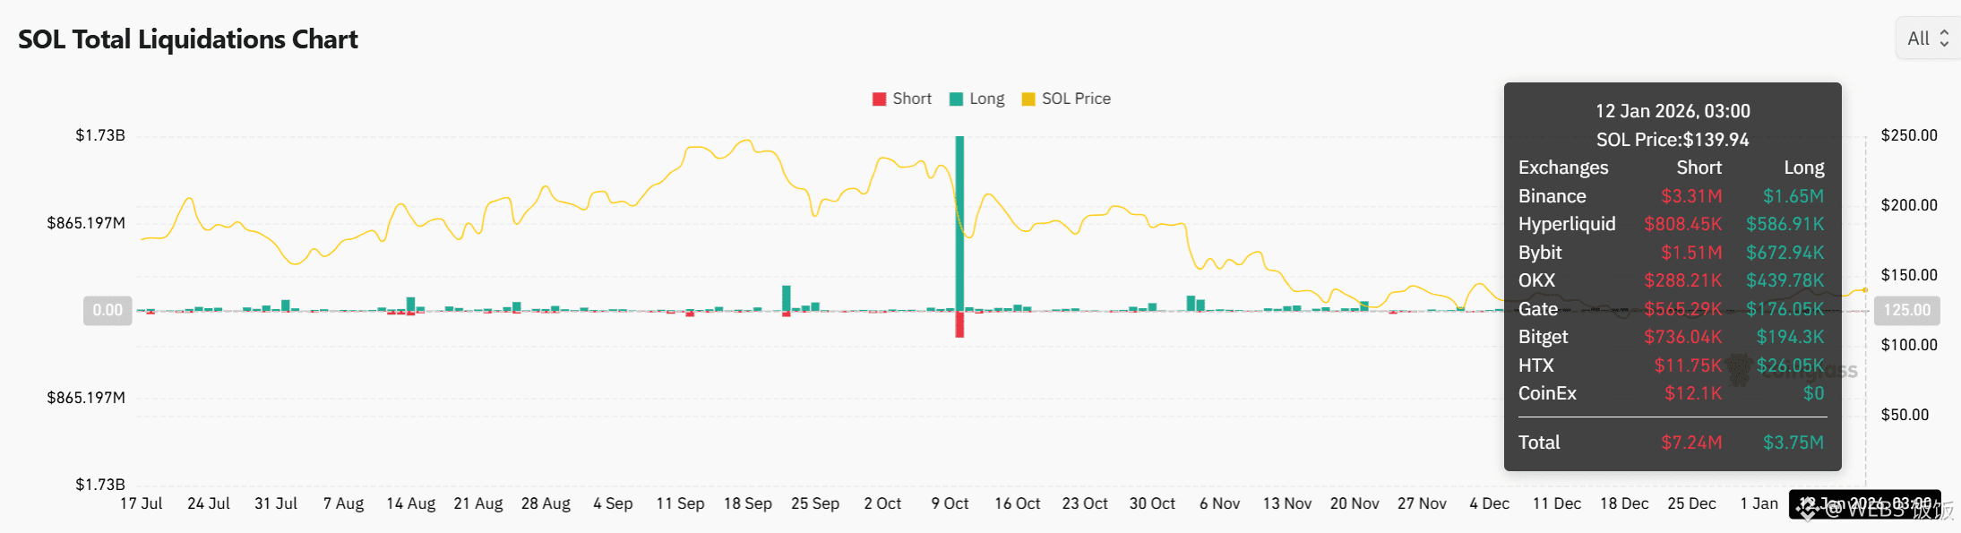1961x533 pixels.
Task: Toggle the Short series in legend
Action: tap(912, 99)
